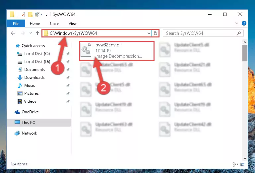Click the pvw32cnv.dll gear file icon
This screenshot has width=255, height=173.
[86, 50]
